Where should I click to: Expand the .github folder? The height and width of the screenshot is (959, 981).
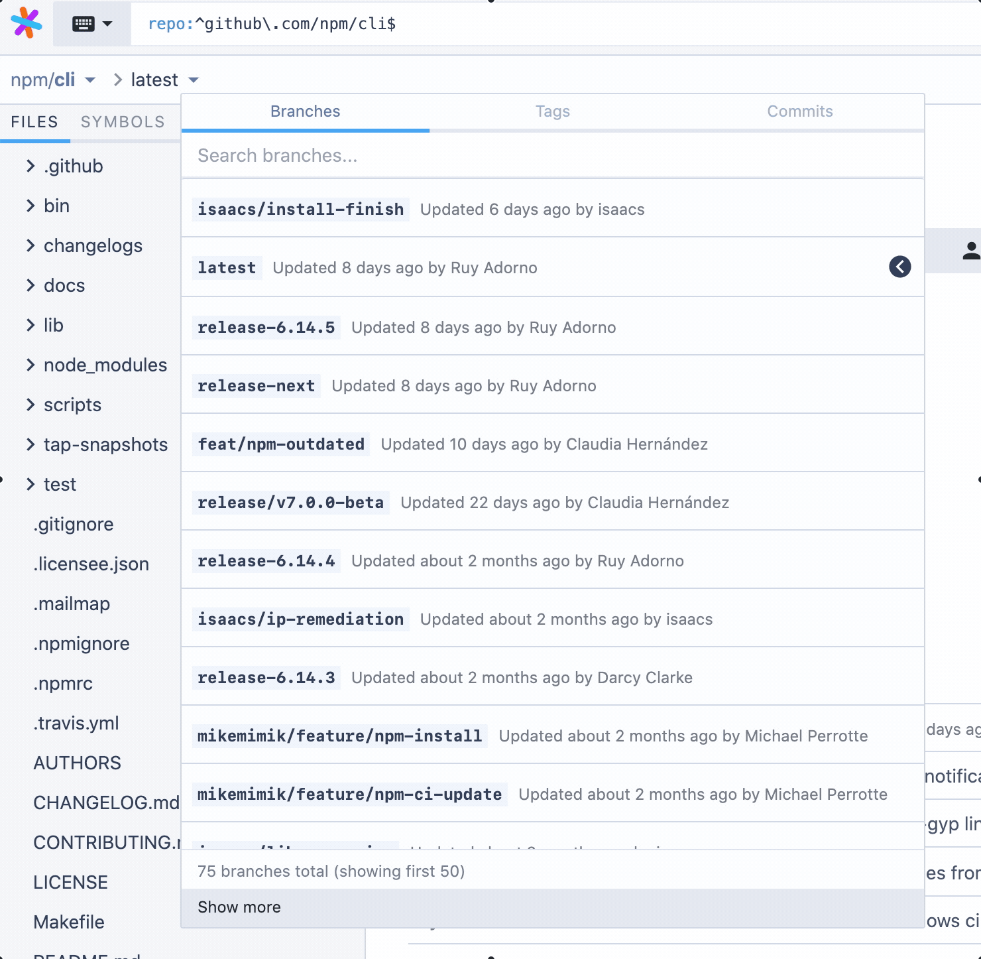65,166
